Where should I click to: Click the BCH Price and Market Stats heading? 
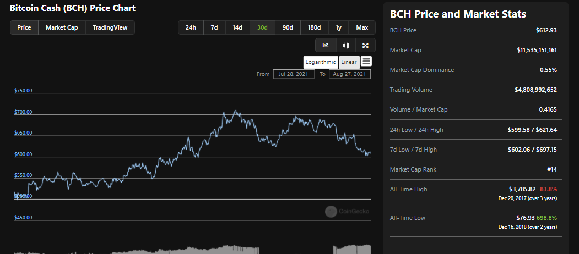coord(458,14)
